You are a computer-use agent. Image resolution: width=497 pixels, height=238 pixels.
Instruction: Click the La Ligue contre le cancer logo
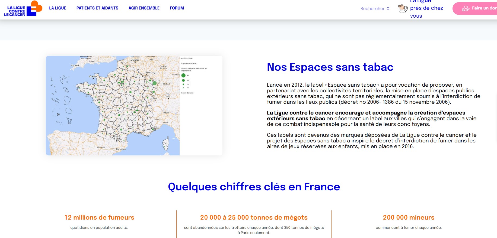[x=23, y=8]
